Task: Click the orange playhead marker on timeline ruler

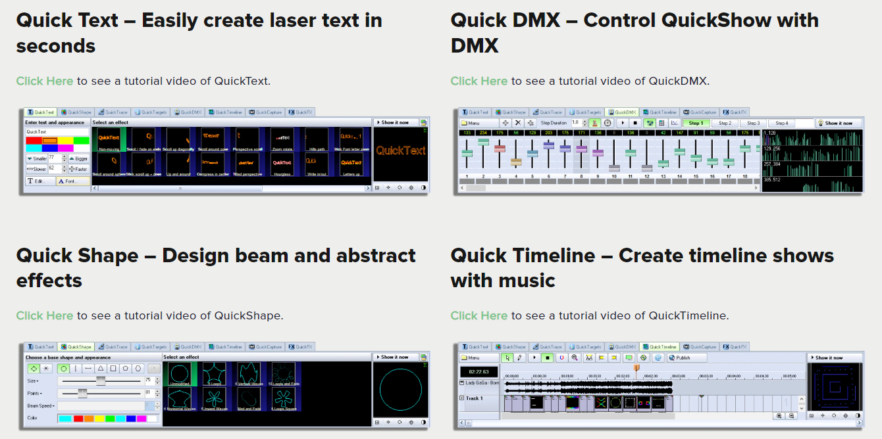Action: (x=636, y=368)
